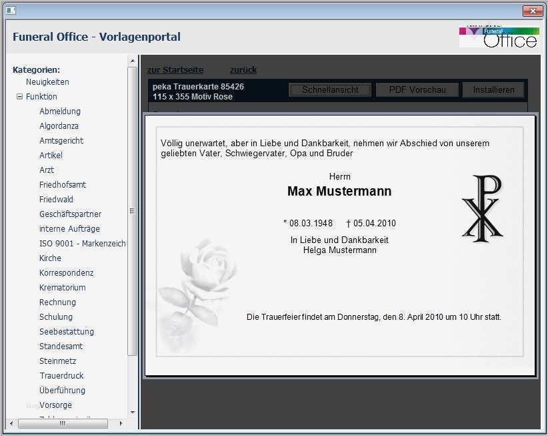Screen dimensions: 548x436
Task: Collapse the Funktion category tree node
Action: pyautogui.click(x=19, y=96)
